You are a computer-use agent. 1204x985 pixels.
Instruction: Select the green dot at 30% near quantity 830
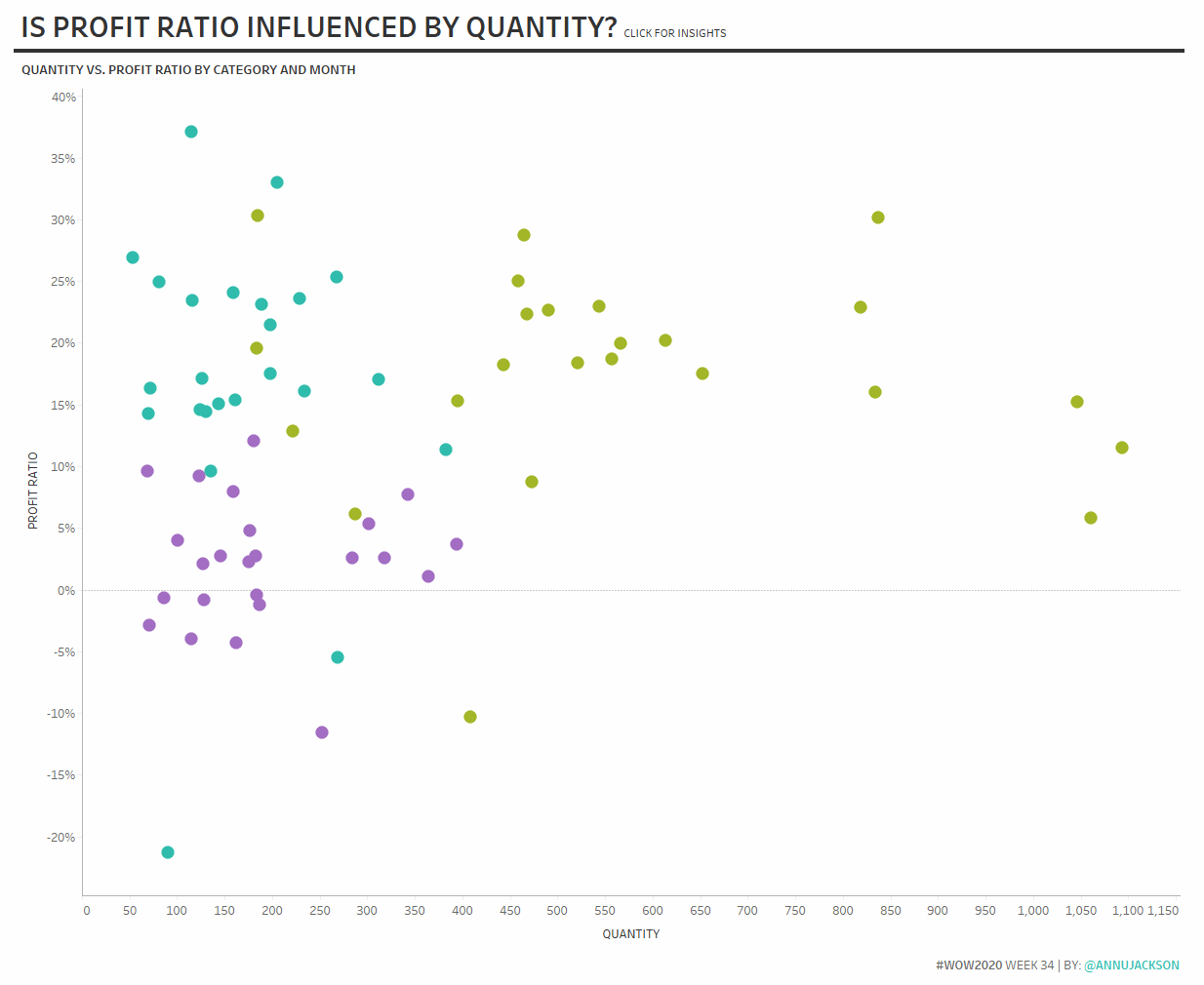[878, 217]
